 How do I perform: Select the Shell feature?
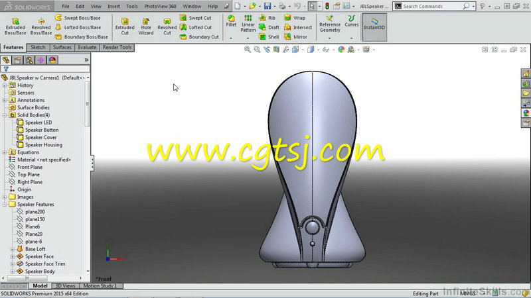(269, 37)
